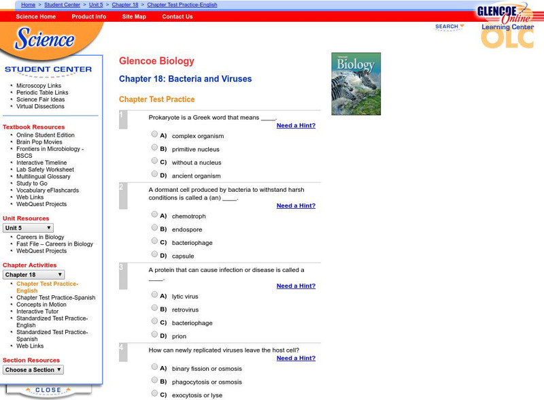
Task: Open Periodic Table Links
Action: click(42, 93)
